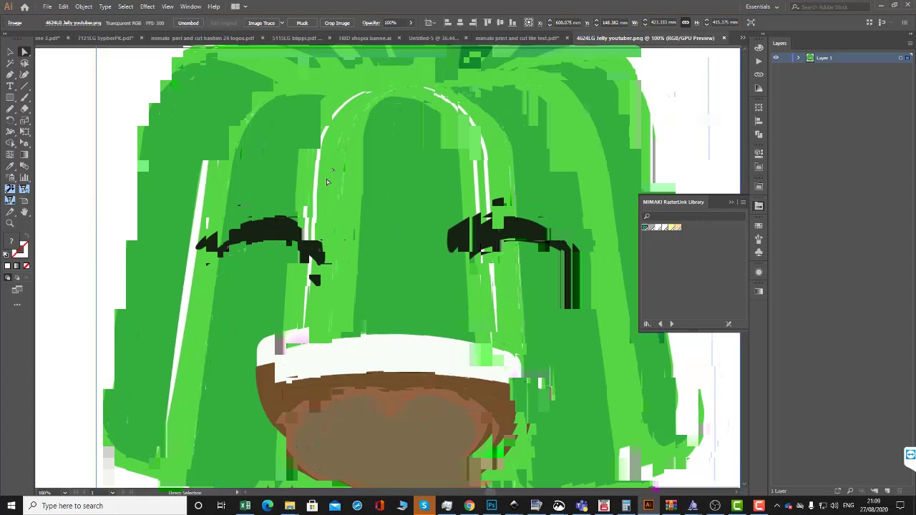Select the Pen tool

[10, 74]
